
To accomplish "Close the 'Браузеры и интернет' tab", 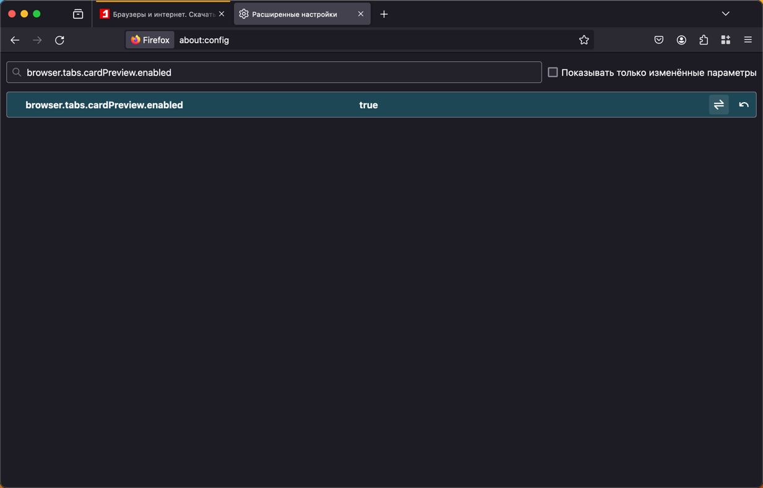I will [222, 14].
